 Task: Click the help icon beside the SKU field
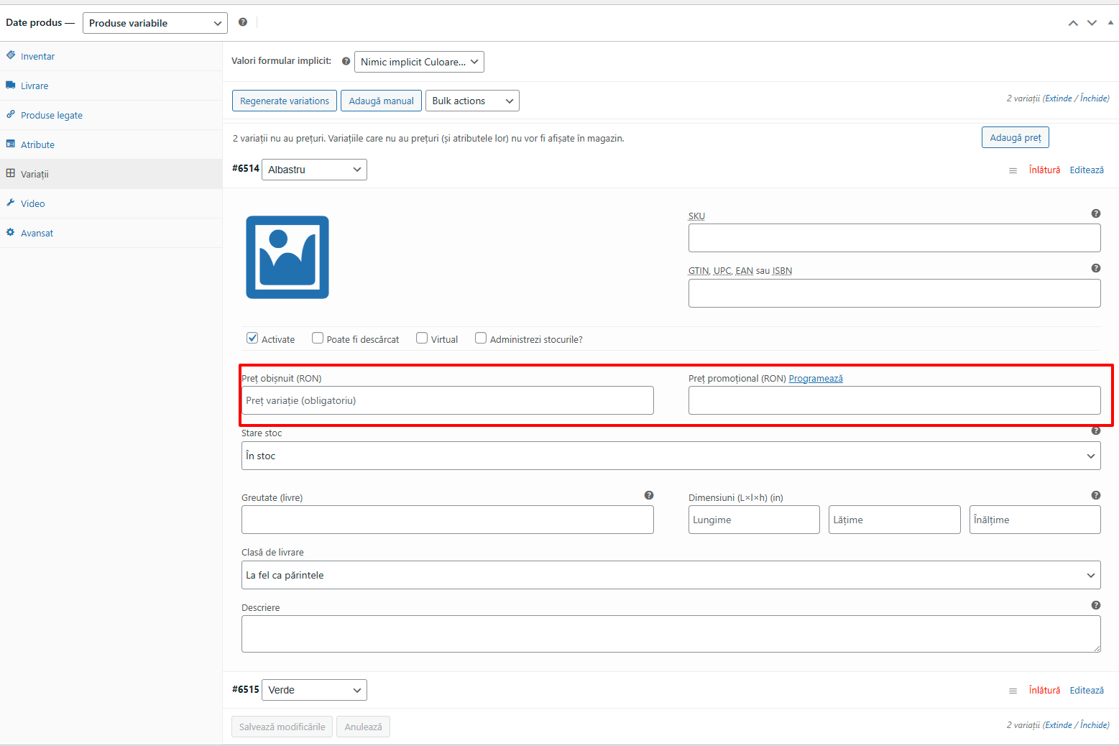coord(1095,213)
